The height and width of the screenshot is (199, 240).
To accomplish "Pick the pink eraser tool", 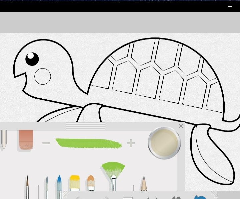I will pos(26,140).
